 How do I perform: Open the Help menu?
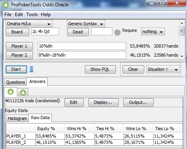click(x=46, y=15)
